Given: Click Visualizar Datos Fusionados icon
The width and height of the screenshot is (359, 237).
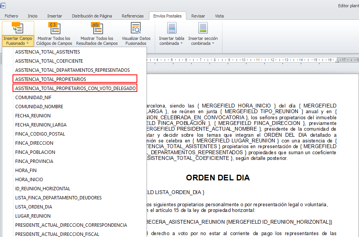Looking at the screenshot, I should point(136,28).
